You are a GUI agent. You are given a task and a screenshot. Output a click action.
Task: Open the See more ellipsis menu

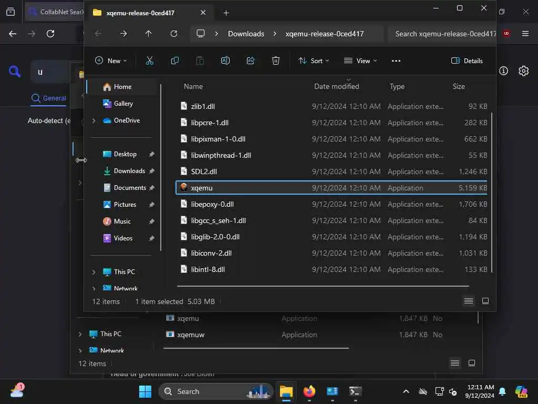tap(396, 61)
